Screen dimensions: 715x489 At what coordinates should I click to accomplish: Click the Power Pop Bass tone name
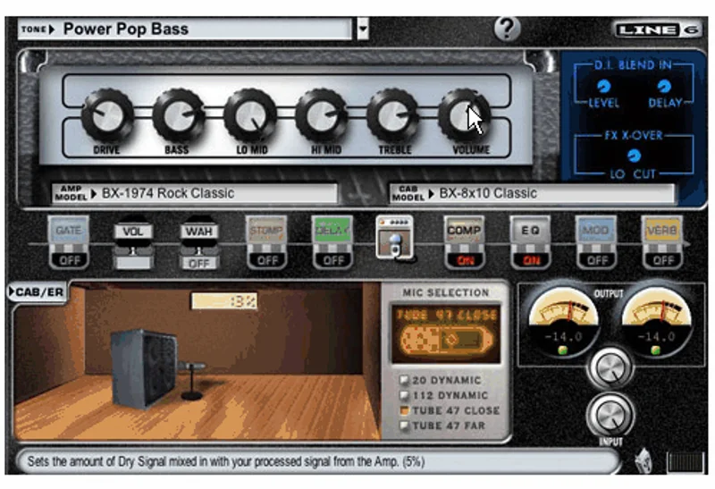(x=125, y=30)
